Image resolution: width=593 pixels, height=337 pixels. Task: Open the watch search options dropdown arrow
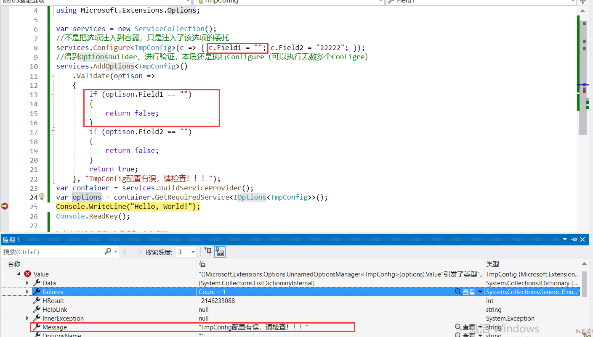[115, 251]
